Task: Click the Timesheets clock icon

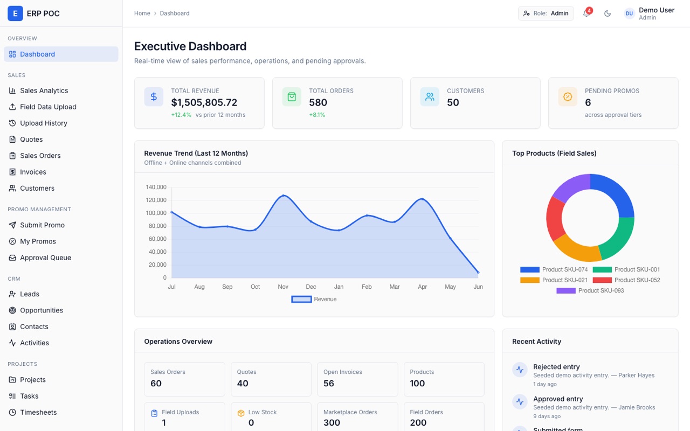Action: click(x=12, y=412)
